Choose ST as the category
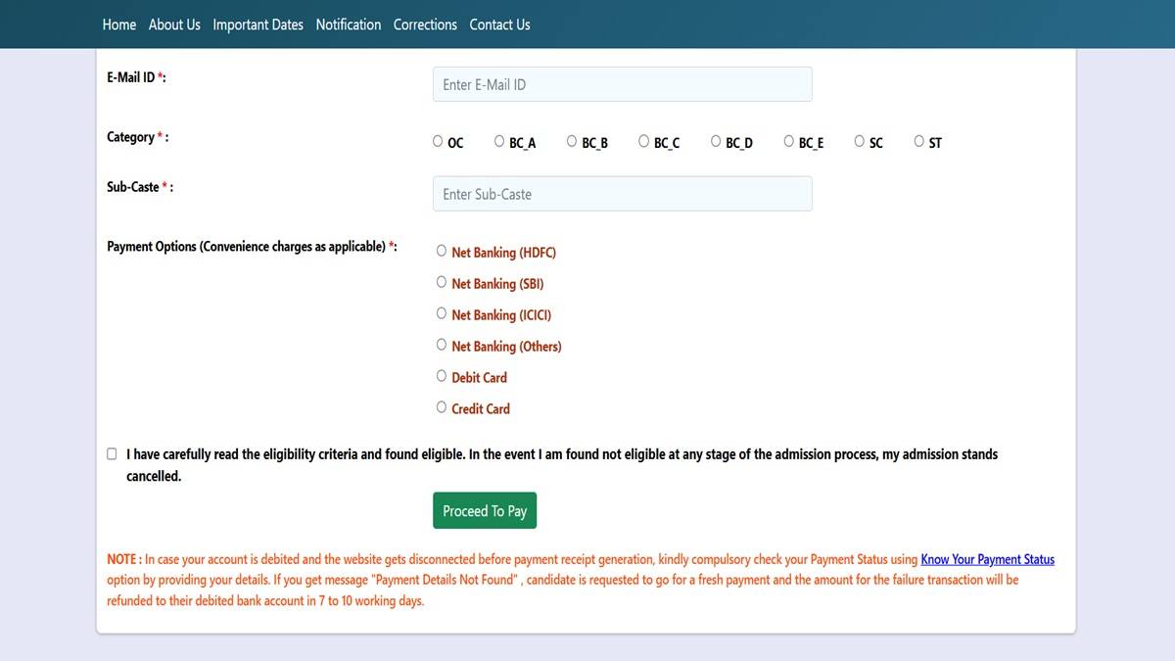This screenshot has width=1175, height=661. coord(918,141)
